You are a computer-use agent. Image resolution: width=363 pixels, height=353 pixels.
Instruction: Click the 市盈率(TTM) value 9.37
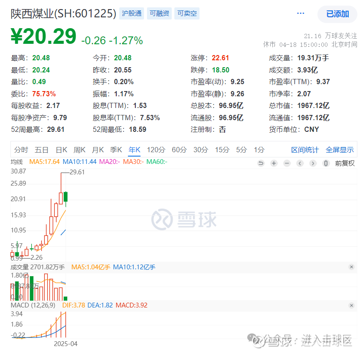[x=323, y=82]
